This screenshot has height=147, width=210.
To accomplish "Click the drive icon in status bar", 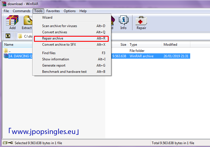I will [x=5, y=143].
